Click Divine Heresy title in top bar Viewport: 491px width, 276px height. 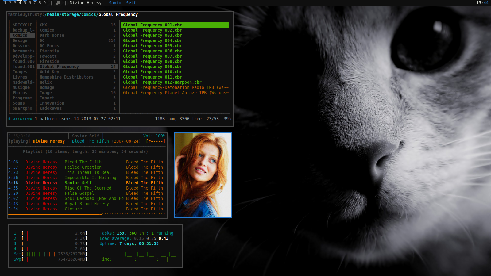click(85, 3)
